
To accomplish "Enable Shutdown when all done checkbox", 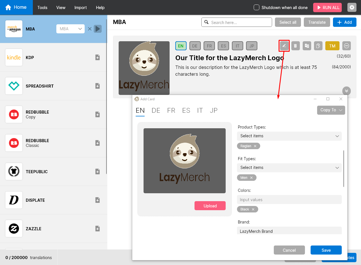I will [x=257, y=7].
